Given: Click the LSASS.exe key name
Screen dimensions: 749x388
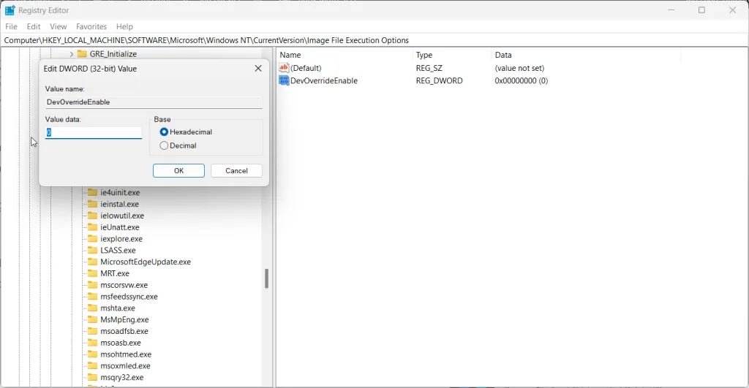Looking at the screenshot, I should point(118,251).
